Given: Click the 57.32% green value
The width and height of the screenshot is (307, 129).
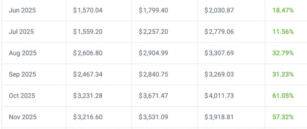Looking at the screenshot, I should pos(283,117).
